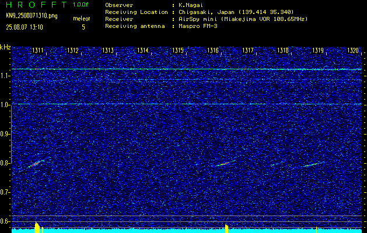
Task: Click the AirSpy mini receiver text
Action: click(243, 19)
